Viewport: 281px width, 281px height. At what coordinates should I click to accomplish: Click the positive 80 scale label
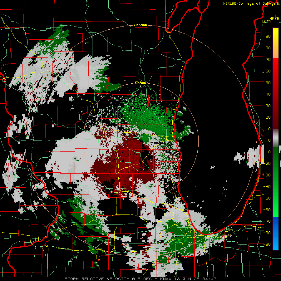coord(268,48)
